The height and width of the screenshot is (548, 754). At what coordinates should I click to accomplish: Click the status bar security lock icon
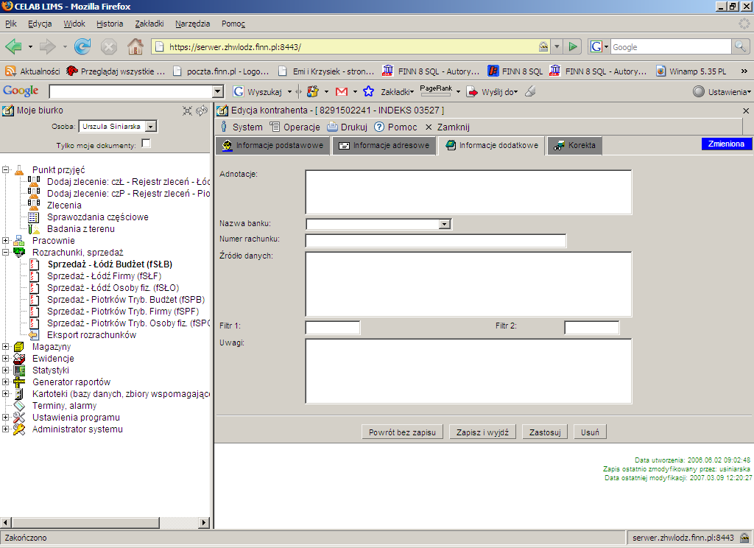744,538
